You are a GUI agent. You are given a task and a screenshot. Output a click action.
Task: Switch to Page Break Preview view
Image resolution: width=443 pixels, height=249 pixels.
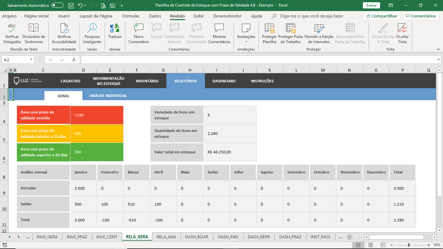tap(383, 245)
